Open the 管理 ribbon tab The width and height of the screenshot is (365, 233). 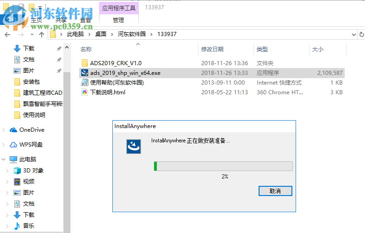[118, 20]
